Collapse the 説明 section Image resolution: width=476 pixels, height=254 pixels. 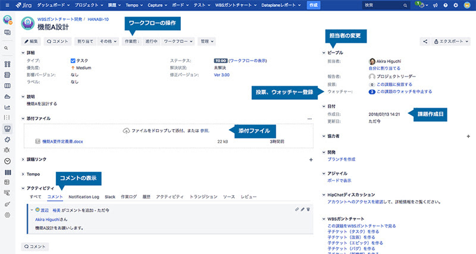[23, 97]
